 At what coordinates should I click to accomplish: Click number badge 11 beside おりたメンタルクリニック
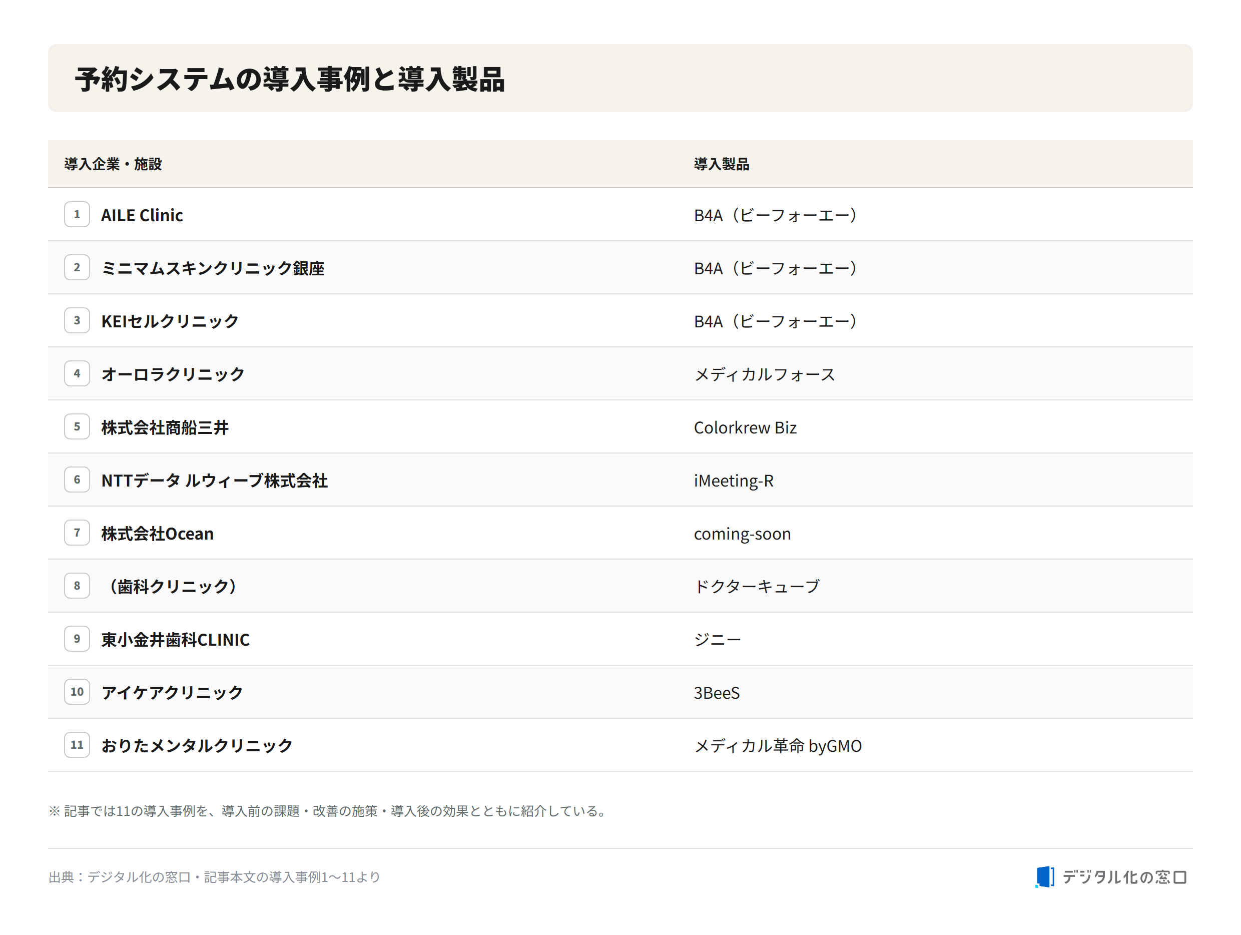point(77,745)
